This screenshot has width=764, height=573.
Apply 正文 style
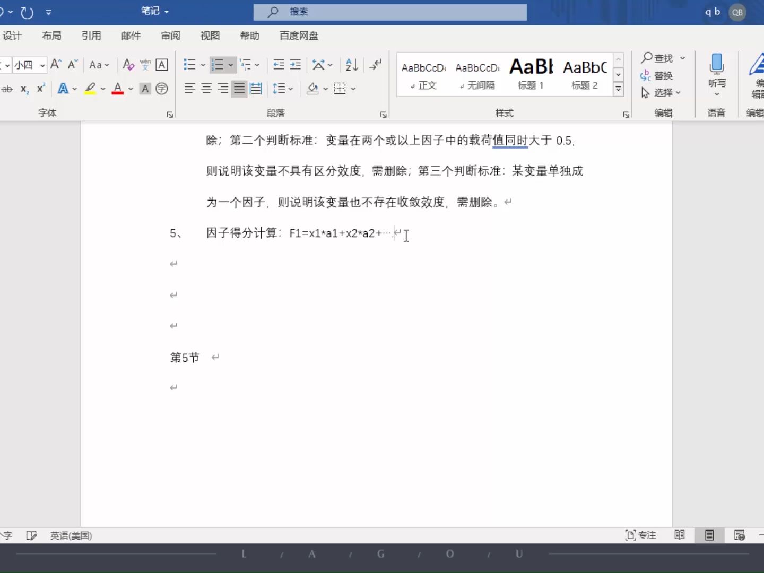tap(423, 75)
